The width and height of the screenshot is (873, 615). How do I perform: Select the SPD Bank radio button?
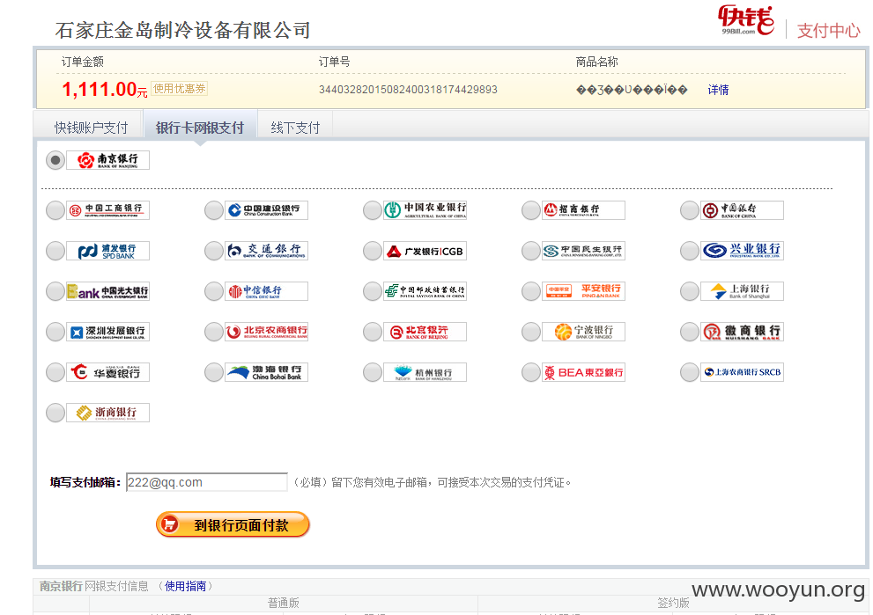55,251
